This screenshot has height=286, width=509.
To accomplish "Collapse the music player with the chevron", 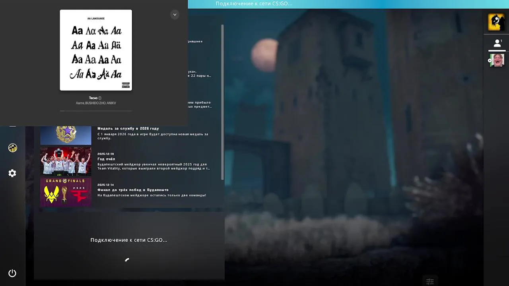I will pyautogui.click(x=175, y=15).
